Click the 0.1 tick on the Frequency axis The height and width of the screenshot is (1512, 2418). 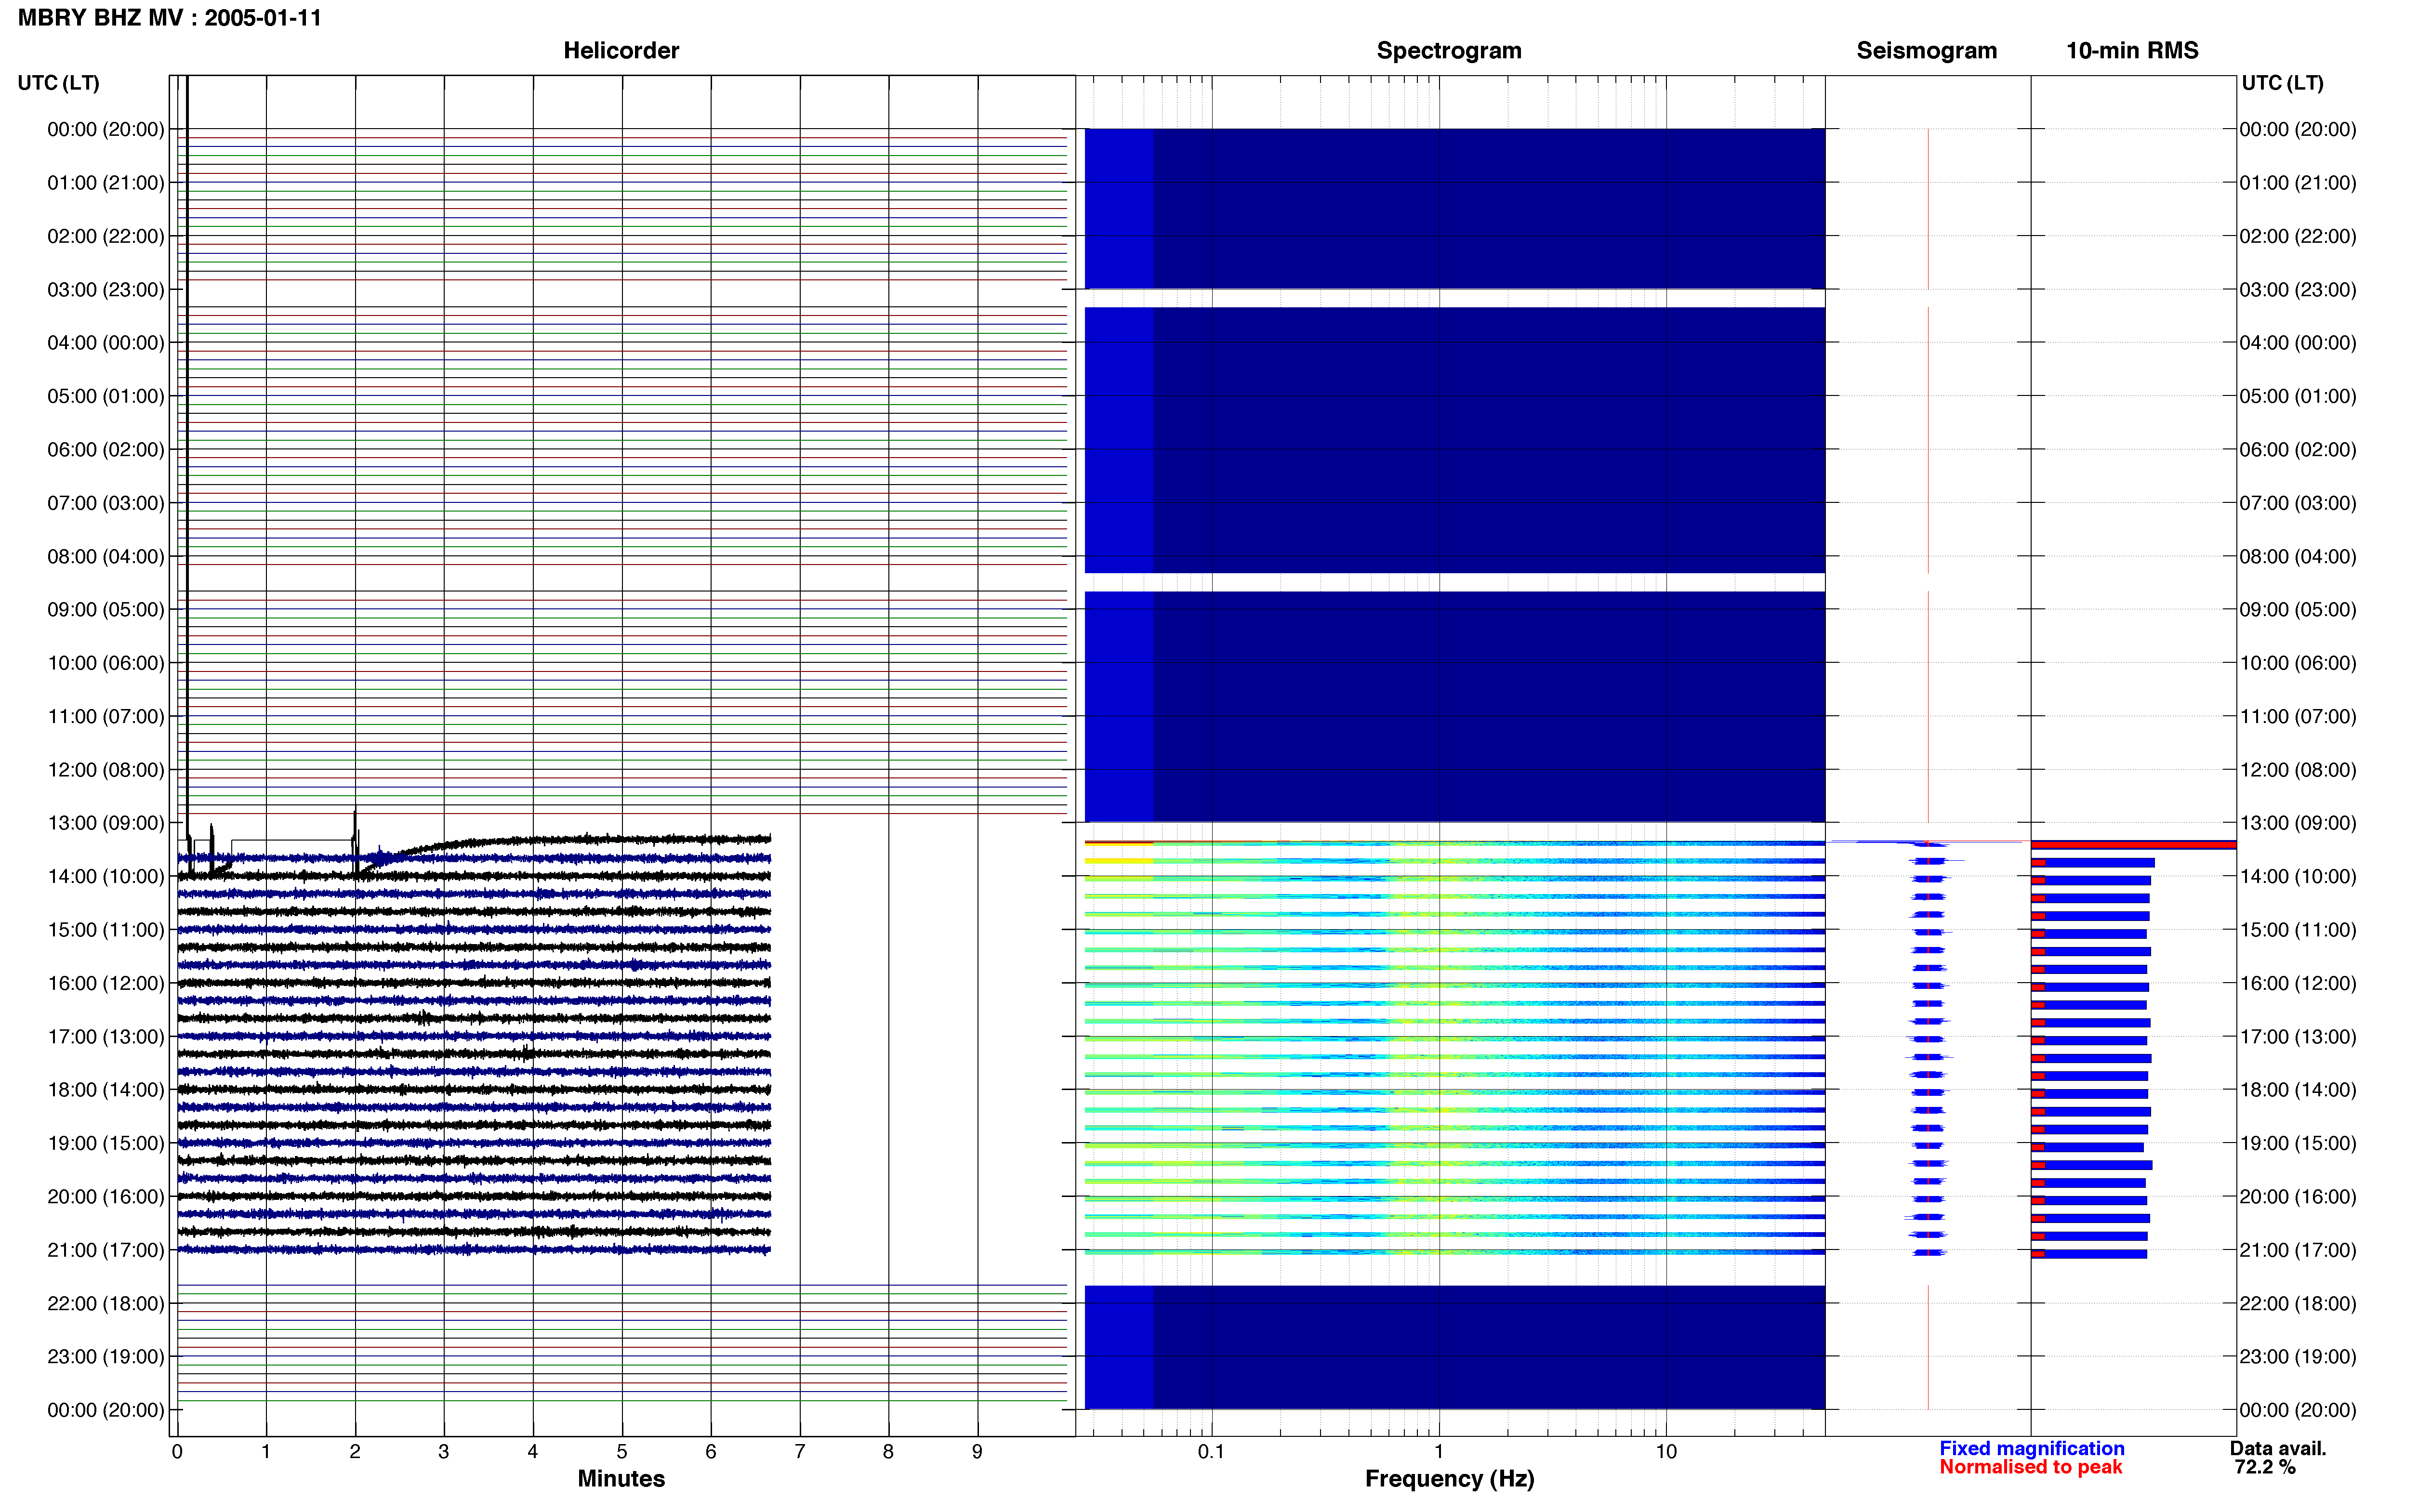click(1211, 1452)
